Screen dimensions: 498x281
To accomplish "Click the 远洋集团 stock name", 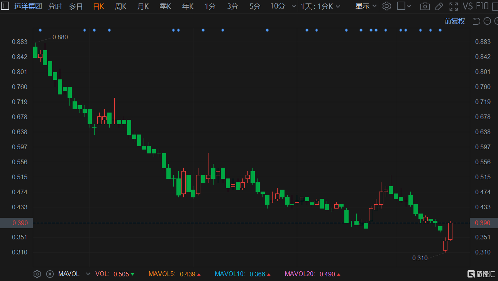I will [28, 6].
